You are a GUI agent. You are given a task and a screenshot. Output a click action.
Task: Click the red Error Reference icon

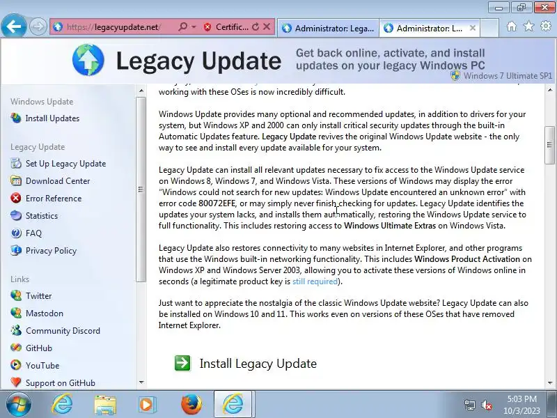tap(16, 198)
